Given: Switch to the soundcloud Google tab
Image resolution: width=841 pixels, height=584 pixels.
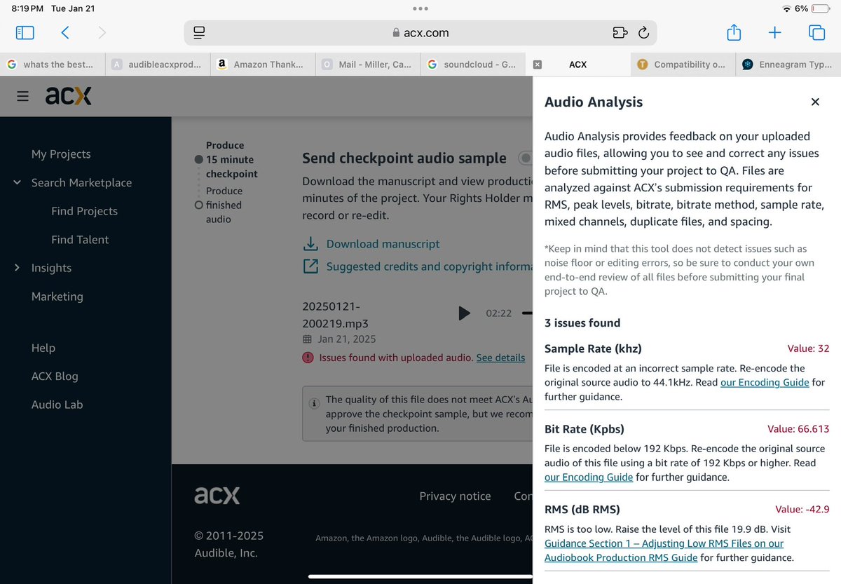Looking at the screenshot, I should 473,64.
